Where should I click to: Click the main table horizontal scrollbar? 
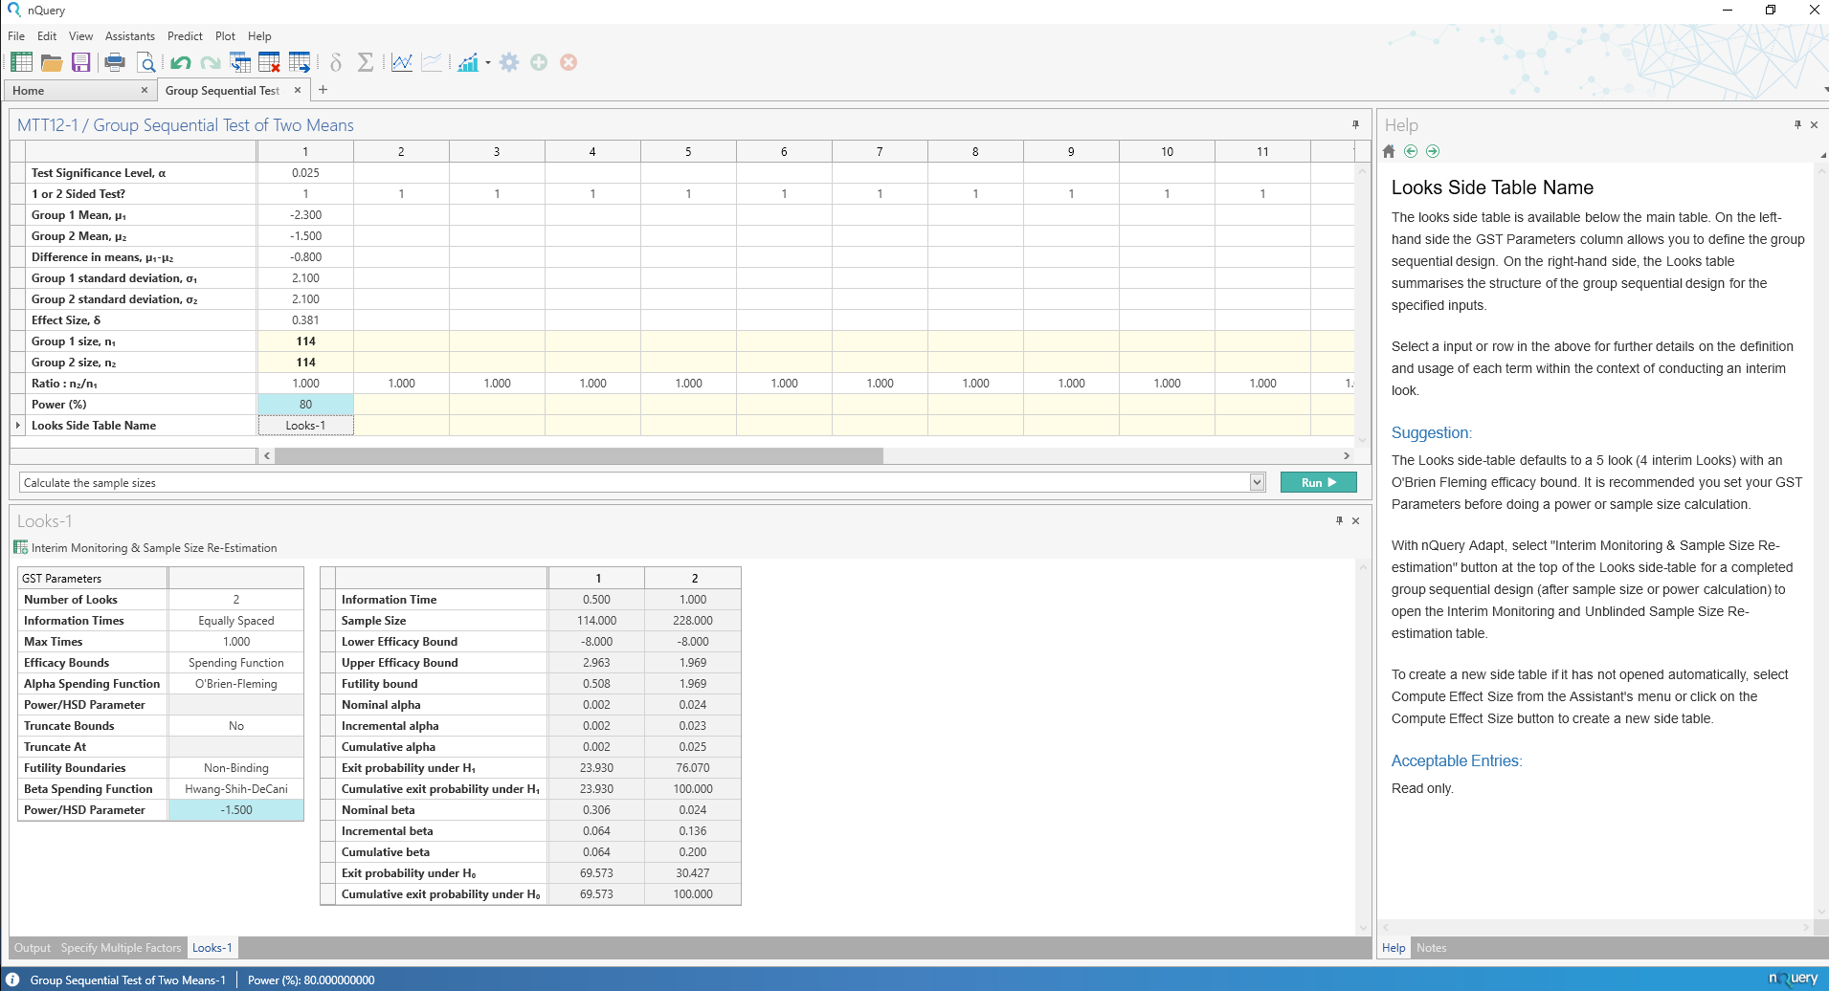pos(578,456)
